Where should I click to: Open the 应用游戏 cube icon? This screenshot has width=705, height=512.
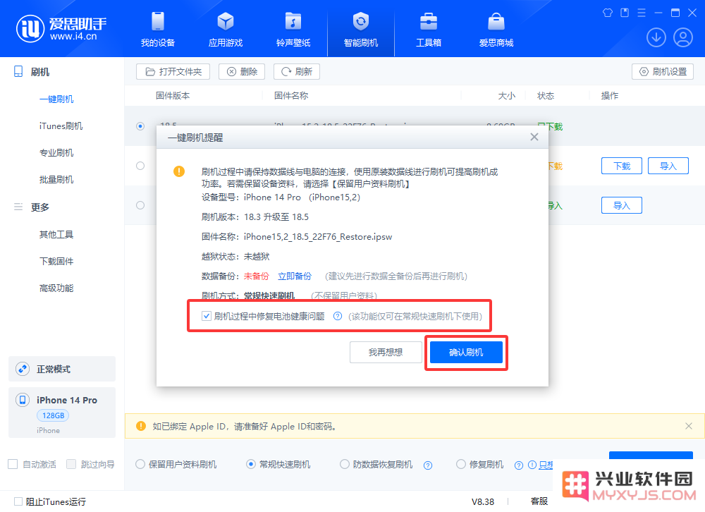226,21
